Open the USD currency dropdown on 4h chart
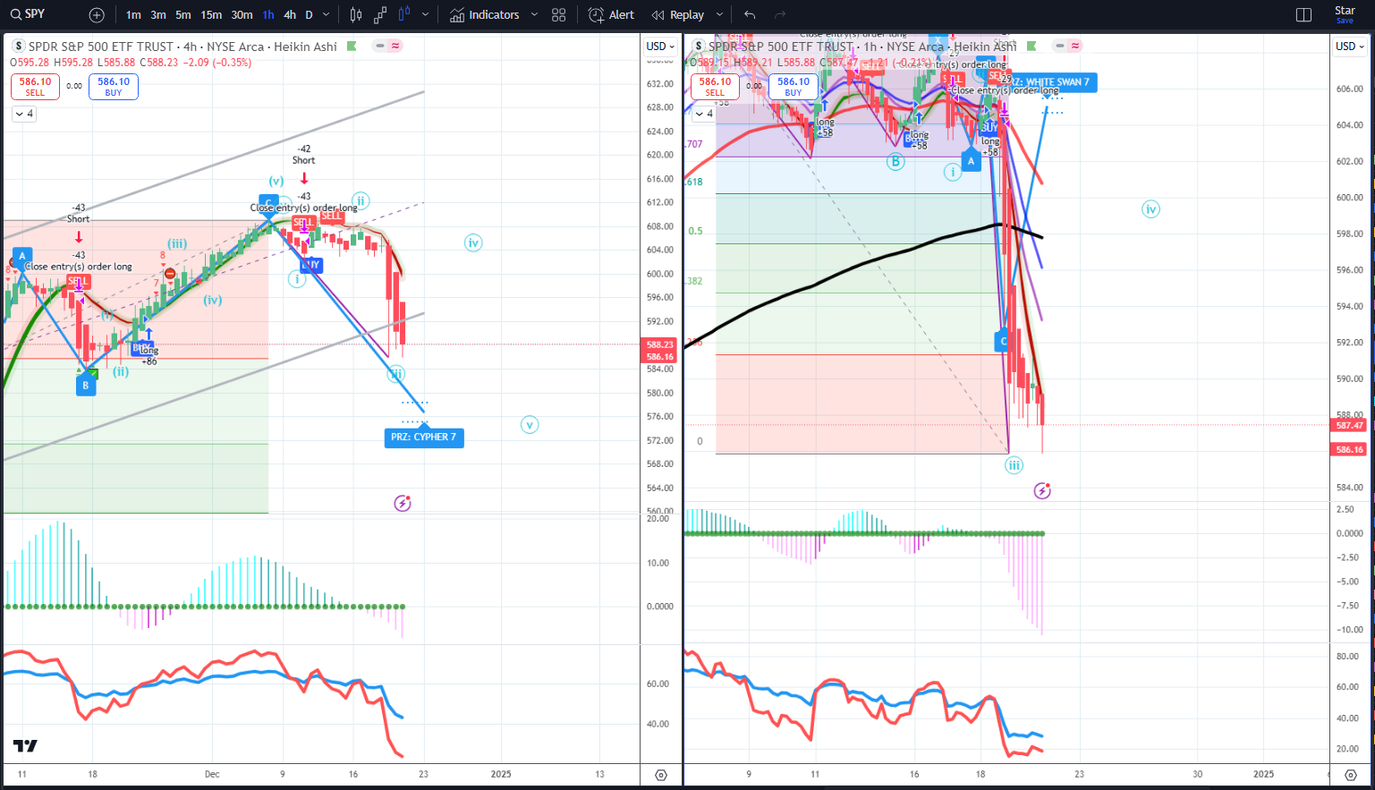The height and width of the screenshot is (790, 1375). 660,47
